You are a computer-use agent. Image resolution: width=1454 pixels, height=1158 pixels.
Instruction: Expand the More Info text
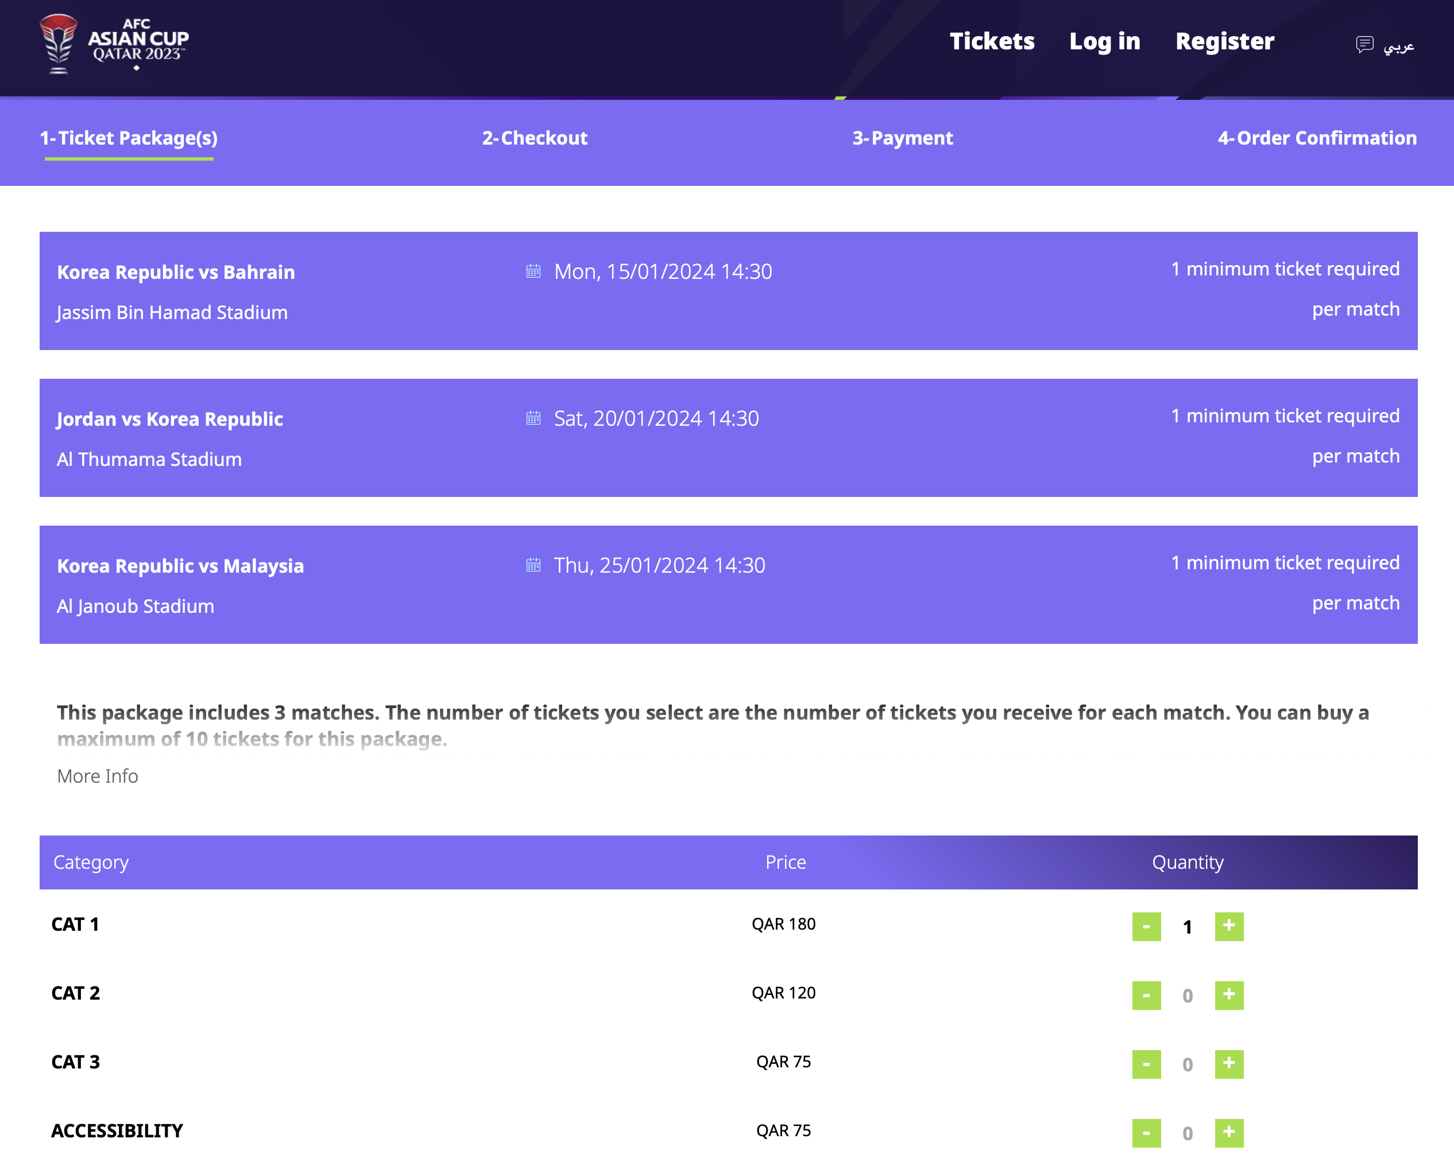coord(97,776)
